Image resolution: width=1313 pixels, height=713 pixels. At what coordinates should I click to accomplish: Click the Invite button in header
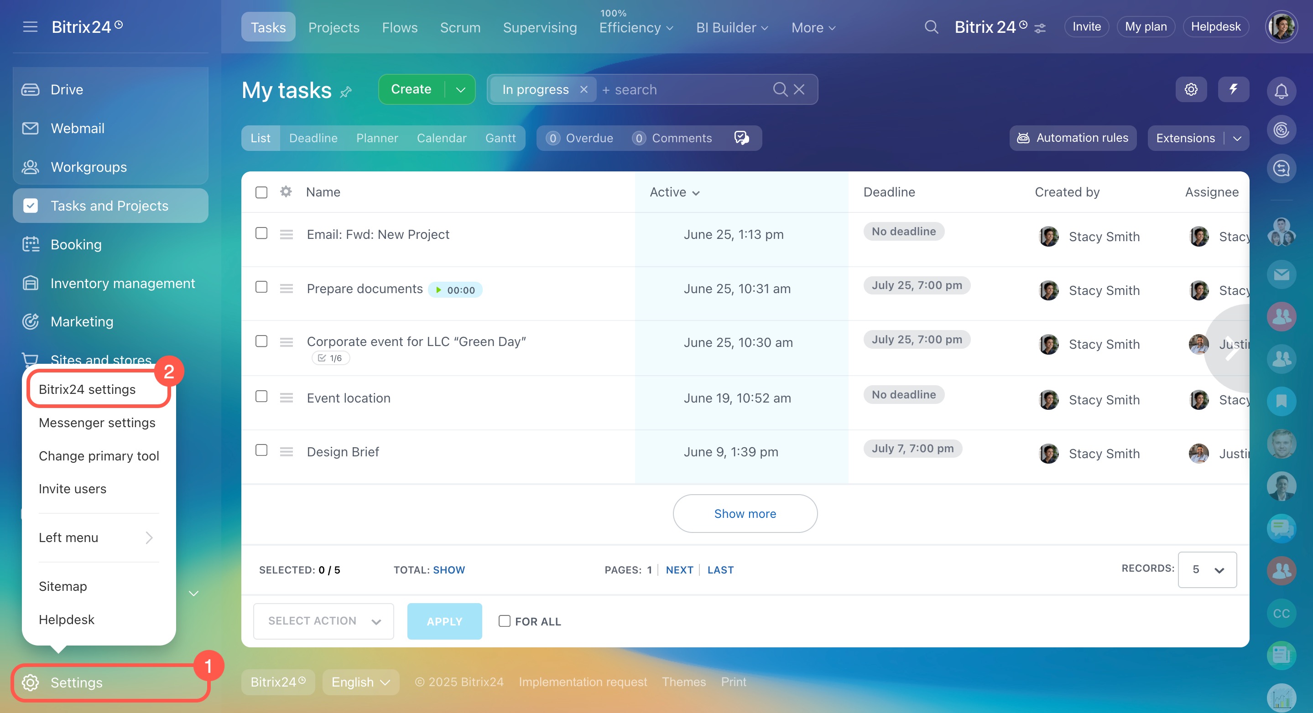[1086, 26]
